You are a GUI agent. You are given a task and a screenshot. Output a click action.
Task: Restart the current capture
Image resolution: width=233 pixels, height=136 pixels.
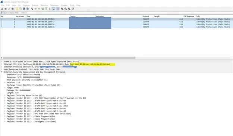click(x=9, y=9)
